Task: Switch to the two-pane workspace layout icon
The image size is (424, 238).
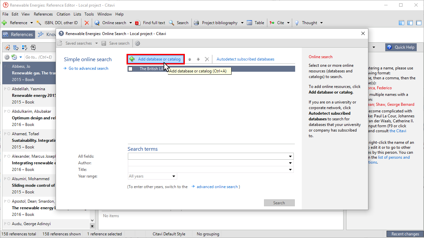Action: 410,23
